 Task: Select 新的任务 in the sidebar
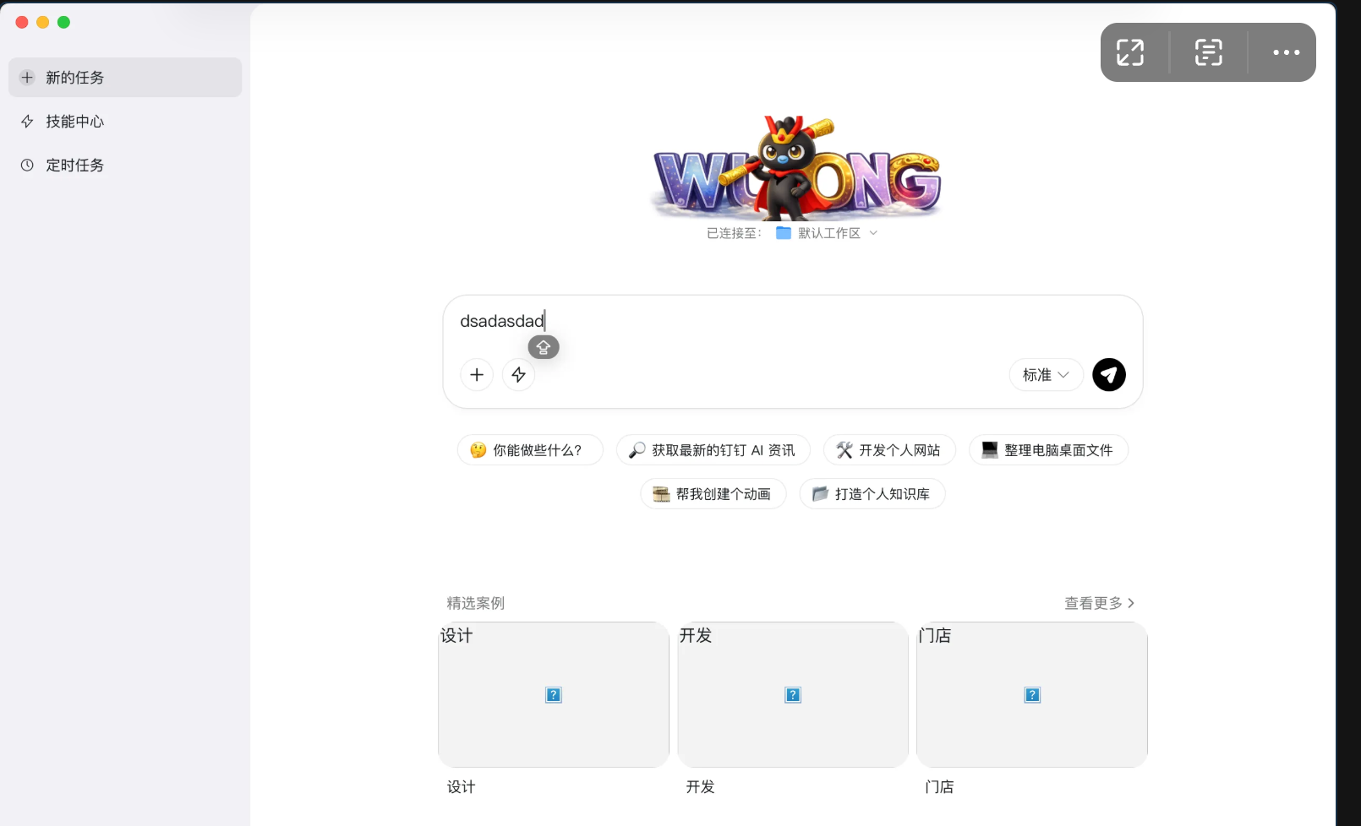coord(125,78)
